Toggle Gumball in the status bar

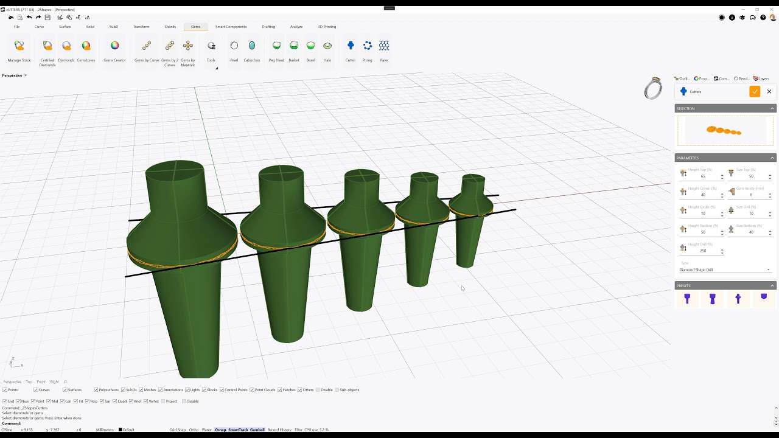[x=257, y=430]
